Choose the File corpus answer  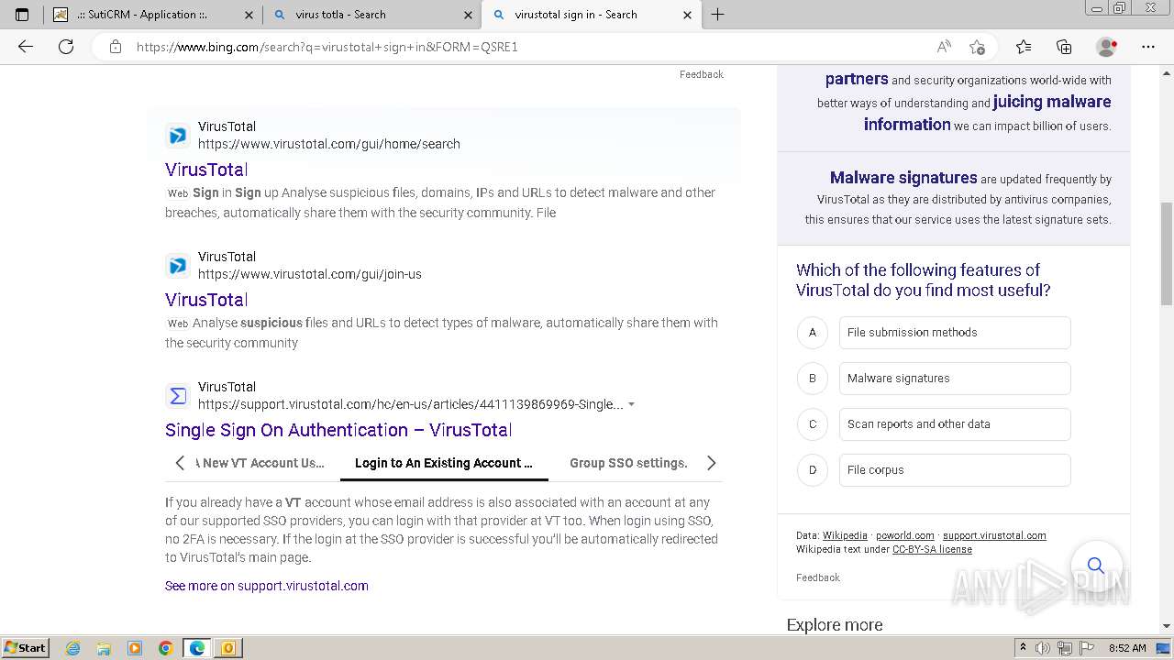955,470
